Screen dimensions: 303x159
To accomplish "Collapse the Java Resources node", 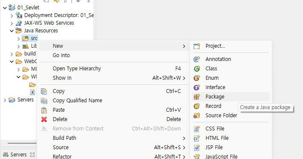I will tap(11, 31).
